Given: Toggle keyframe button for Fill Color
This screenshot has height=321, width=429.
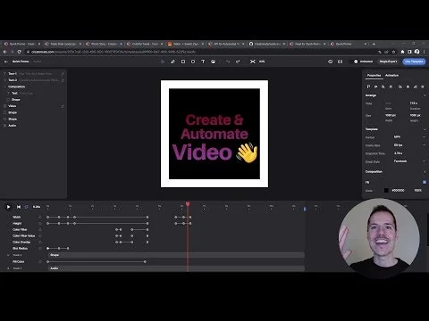Looking at the screenshot, I should 40,262.
